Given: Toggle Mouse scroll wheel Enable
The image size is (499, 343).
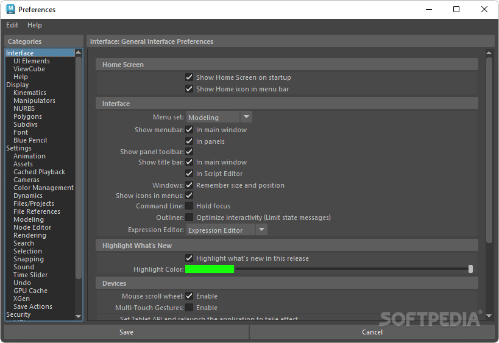Looking at the screenshot, I should (189, 296).
